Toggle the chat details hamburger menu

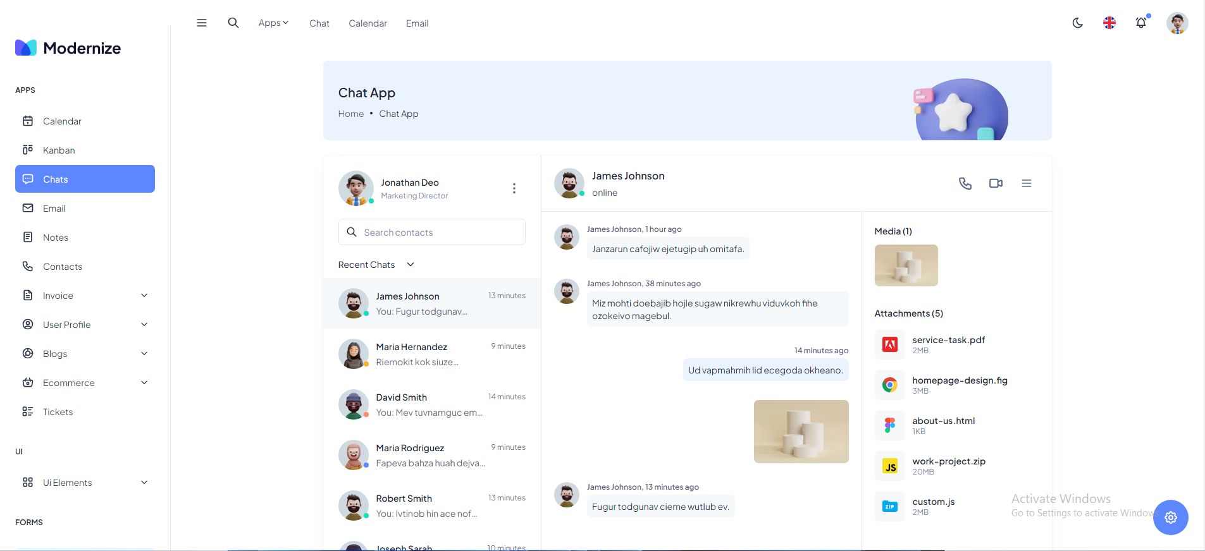point(1026,183)
